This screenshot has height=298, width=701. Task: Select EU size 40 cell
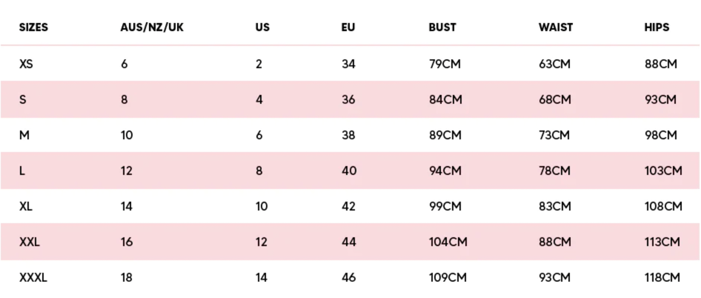(349, 171)
